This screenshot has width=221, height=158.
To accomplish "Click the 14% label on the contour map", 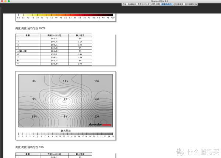I will click(x=97, y=99).
